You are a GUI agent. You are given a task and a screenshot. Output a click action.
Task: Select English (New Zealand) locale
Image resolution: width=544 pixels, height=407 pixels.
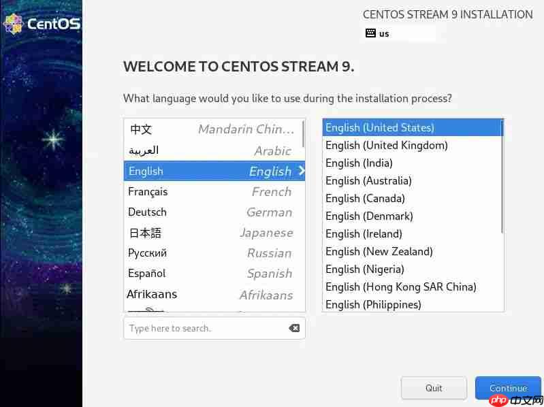pos(412,251)
